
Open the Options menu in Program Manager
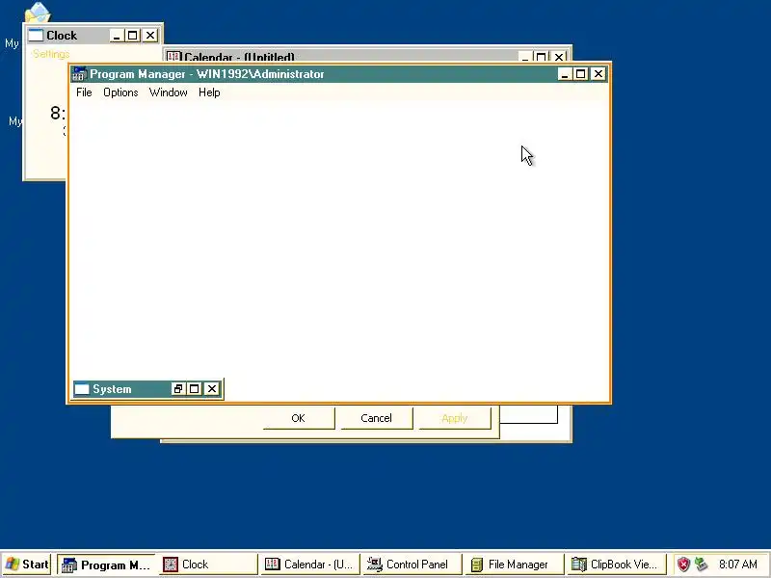(120, 92)
